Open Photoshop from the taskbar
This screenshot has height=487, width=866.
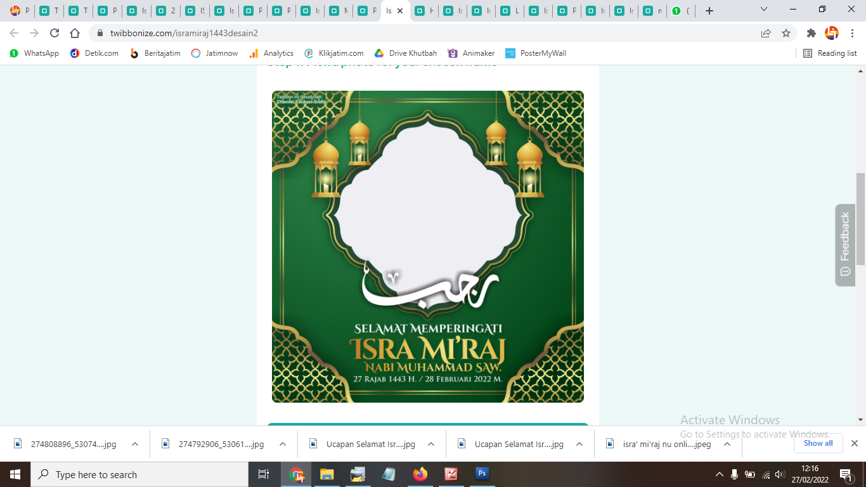482,474
